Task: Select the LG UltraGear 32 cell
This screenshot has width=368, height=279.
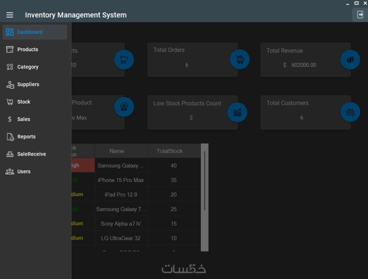Action: pyautogui.click(x=121, y=238)
